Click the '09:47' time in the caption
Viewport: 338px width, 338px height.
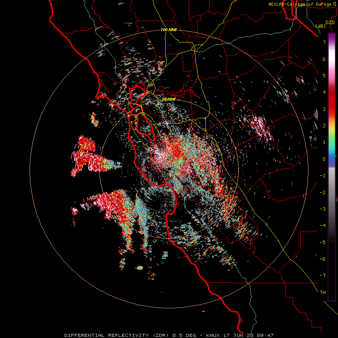266,335
